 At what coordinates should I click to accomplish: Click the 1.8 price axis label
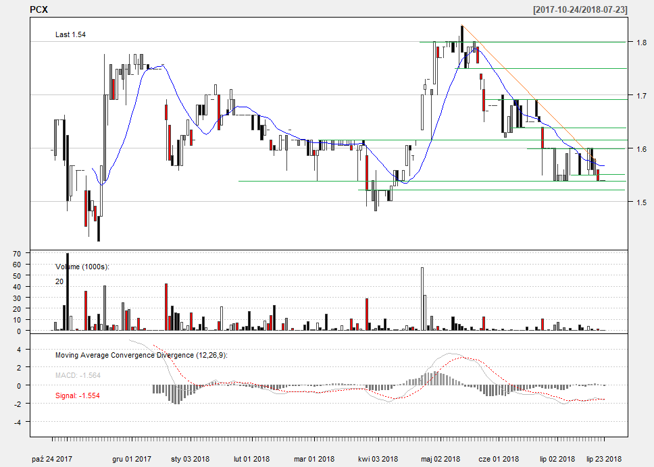(x=641, y=42)
